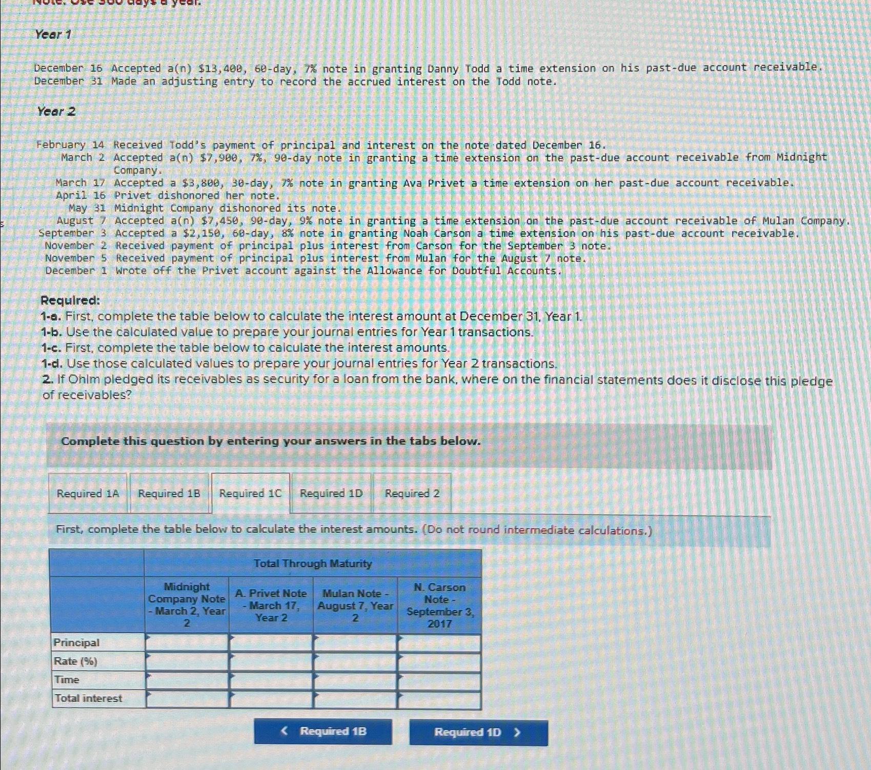The height and width of the screenshot is (770, 871).
Task: Click the 'Year 1' heading
Action: pos(53,34)
